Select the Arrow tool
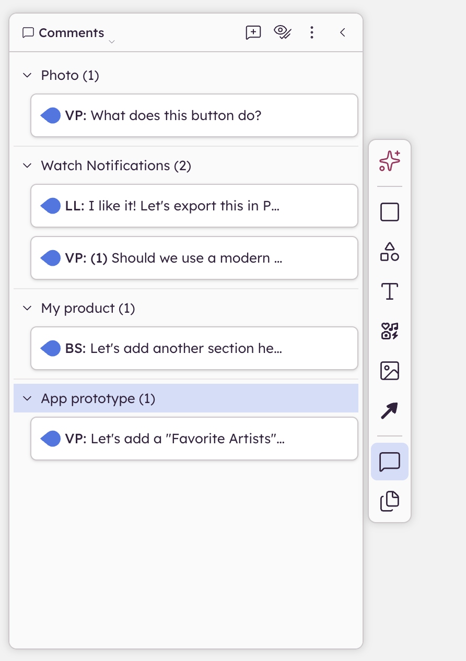Image resolution: width=466 pixels, height=661 pixels. click(390, 410)
